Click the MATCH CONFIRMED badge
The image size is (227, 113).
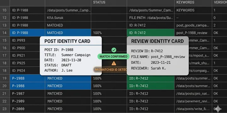pyautogui.click(x=113, y=56)
